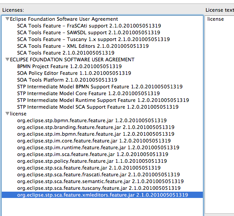Select STP Intermediate Model Runtime Support Feature
Viewport: 234px width, 216px height.
[103, 100]
